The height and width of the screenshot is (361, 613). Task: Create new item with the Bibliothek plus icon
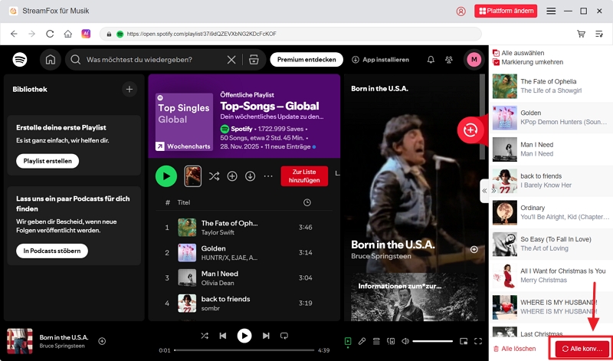pyautogui.click(x=129, y=89)
